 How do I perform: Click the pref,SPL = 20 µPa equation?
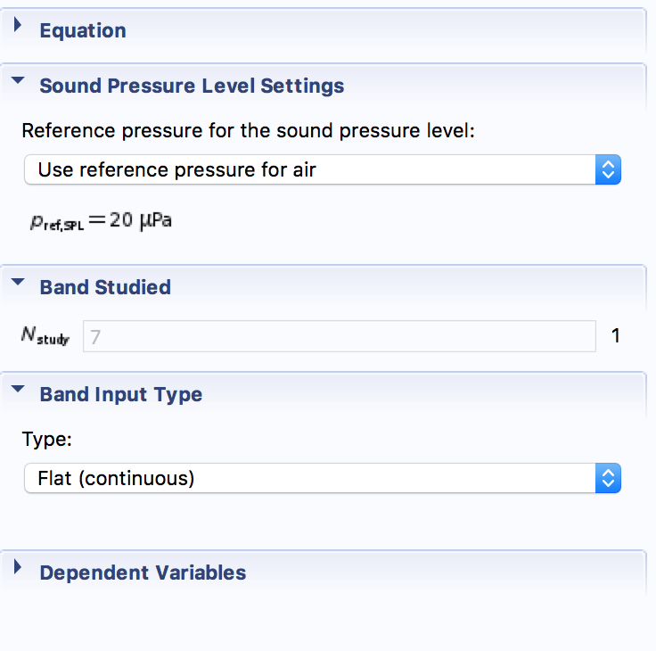click(100, 220)
